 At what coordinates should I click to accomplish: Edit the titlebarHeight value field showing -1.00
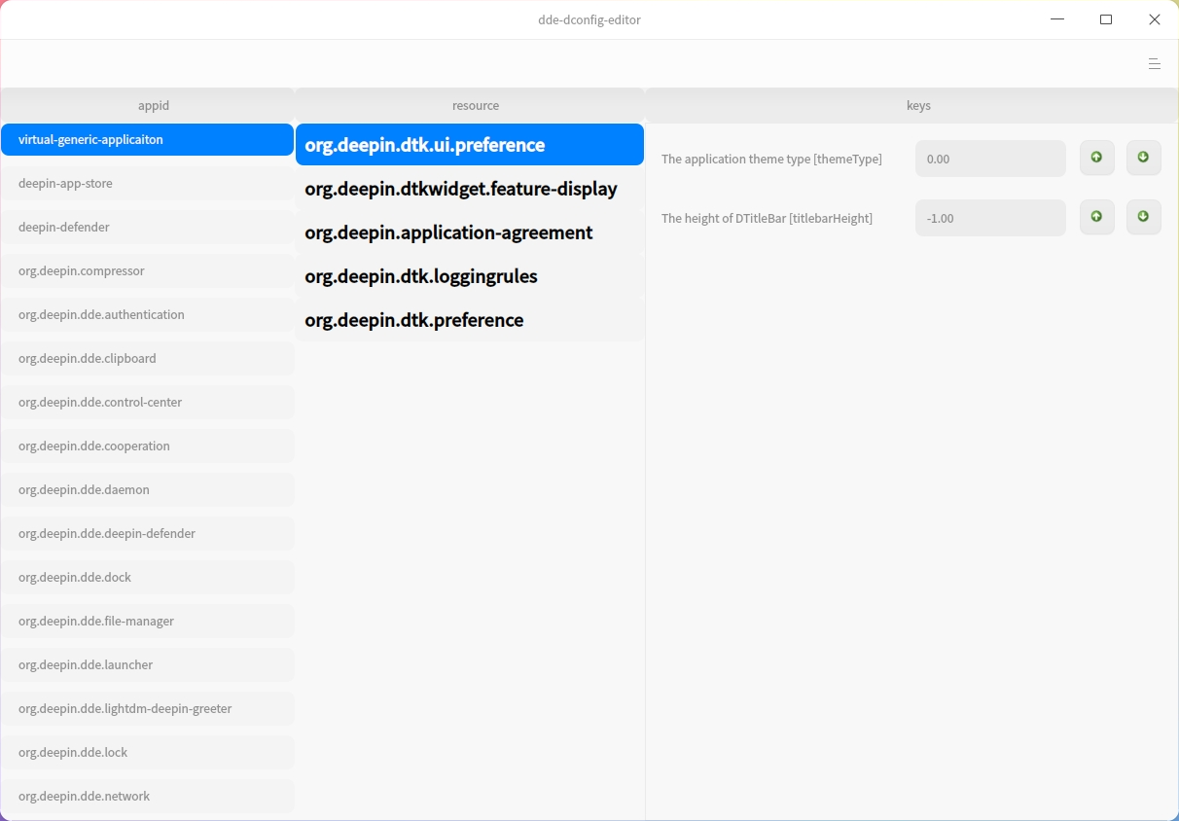pyautogui.click(x=990, y=218)
